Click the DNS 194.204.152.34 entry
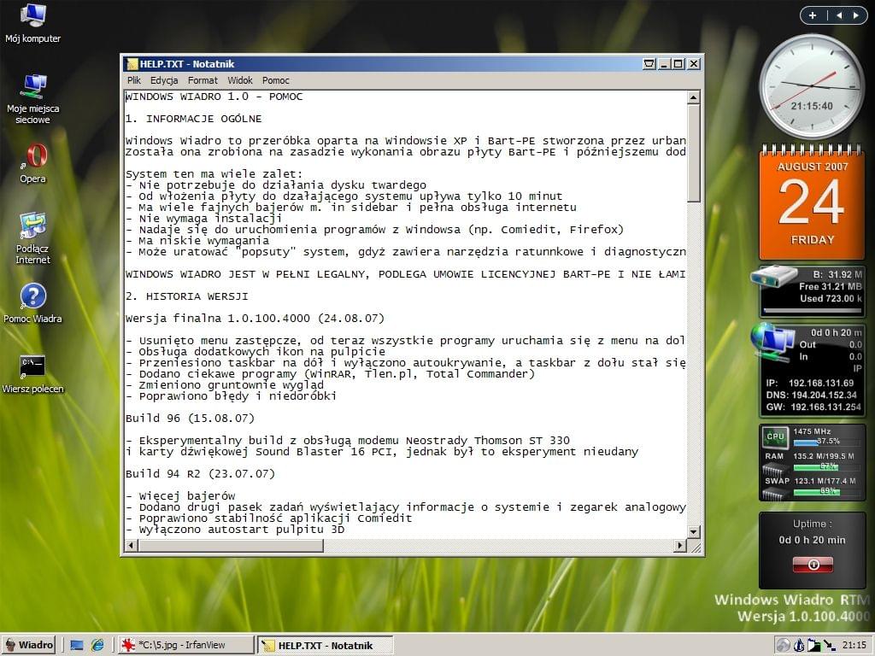The height and width of the screenshot is (656, 875). coord(812,395)
